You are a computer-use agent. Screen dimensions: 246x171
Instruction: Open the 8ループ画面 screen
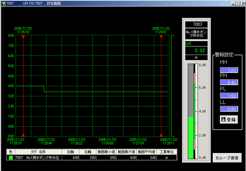(x=227, y=158)
